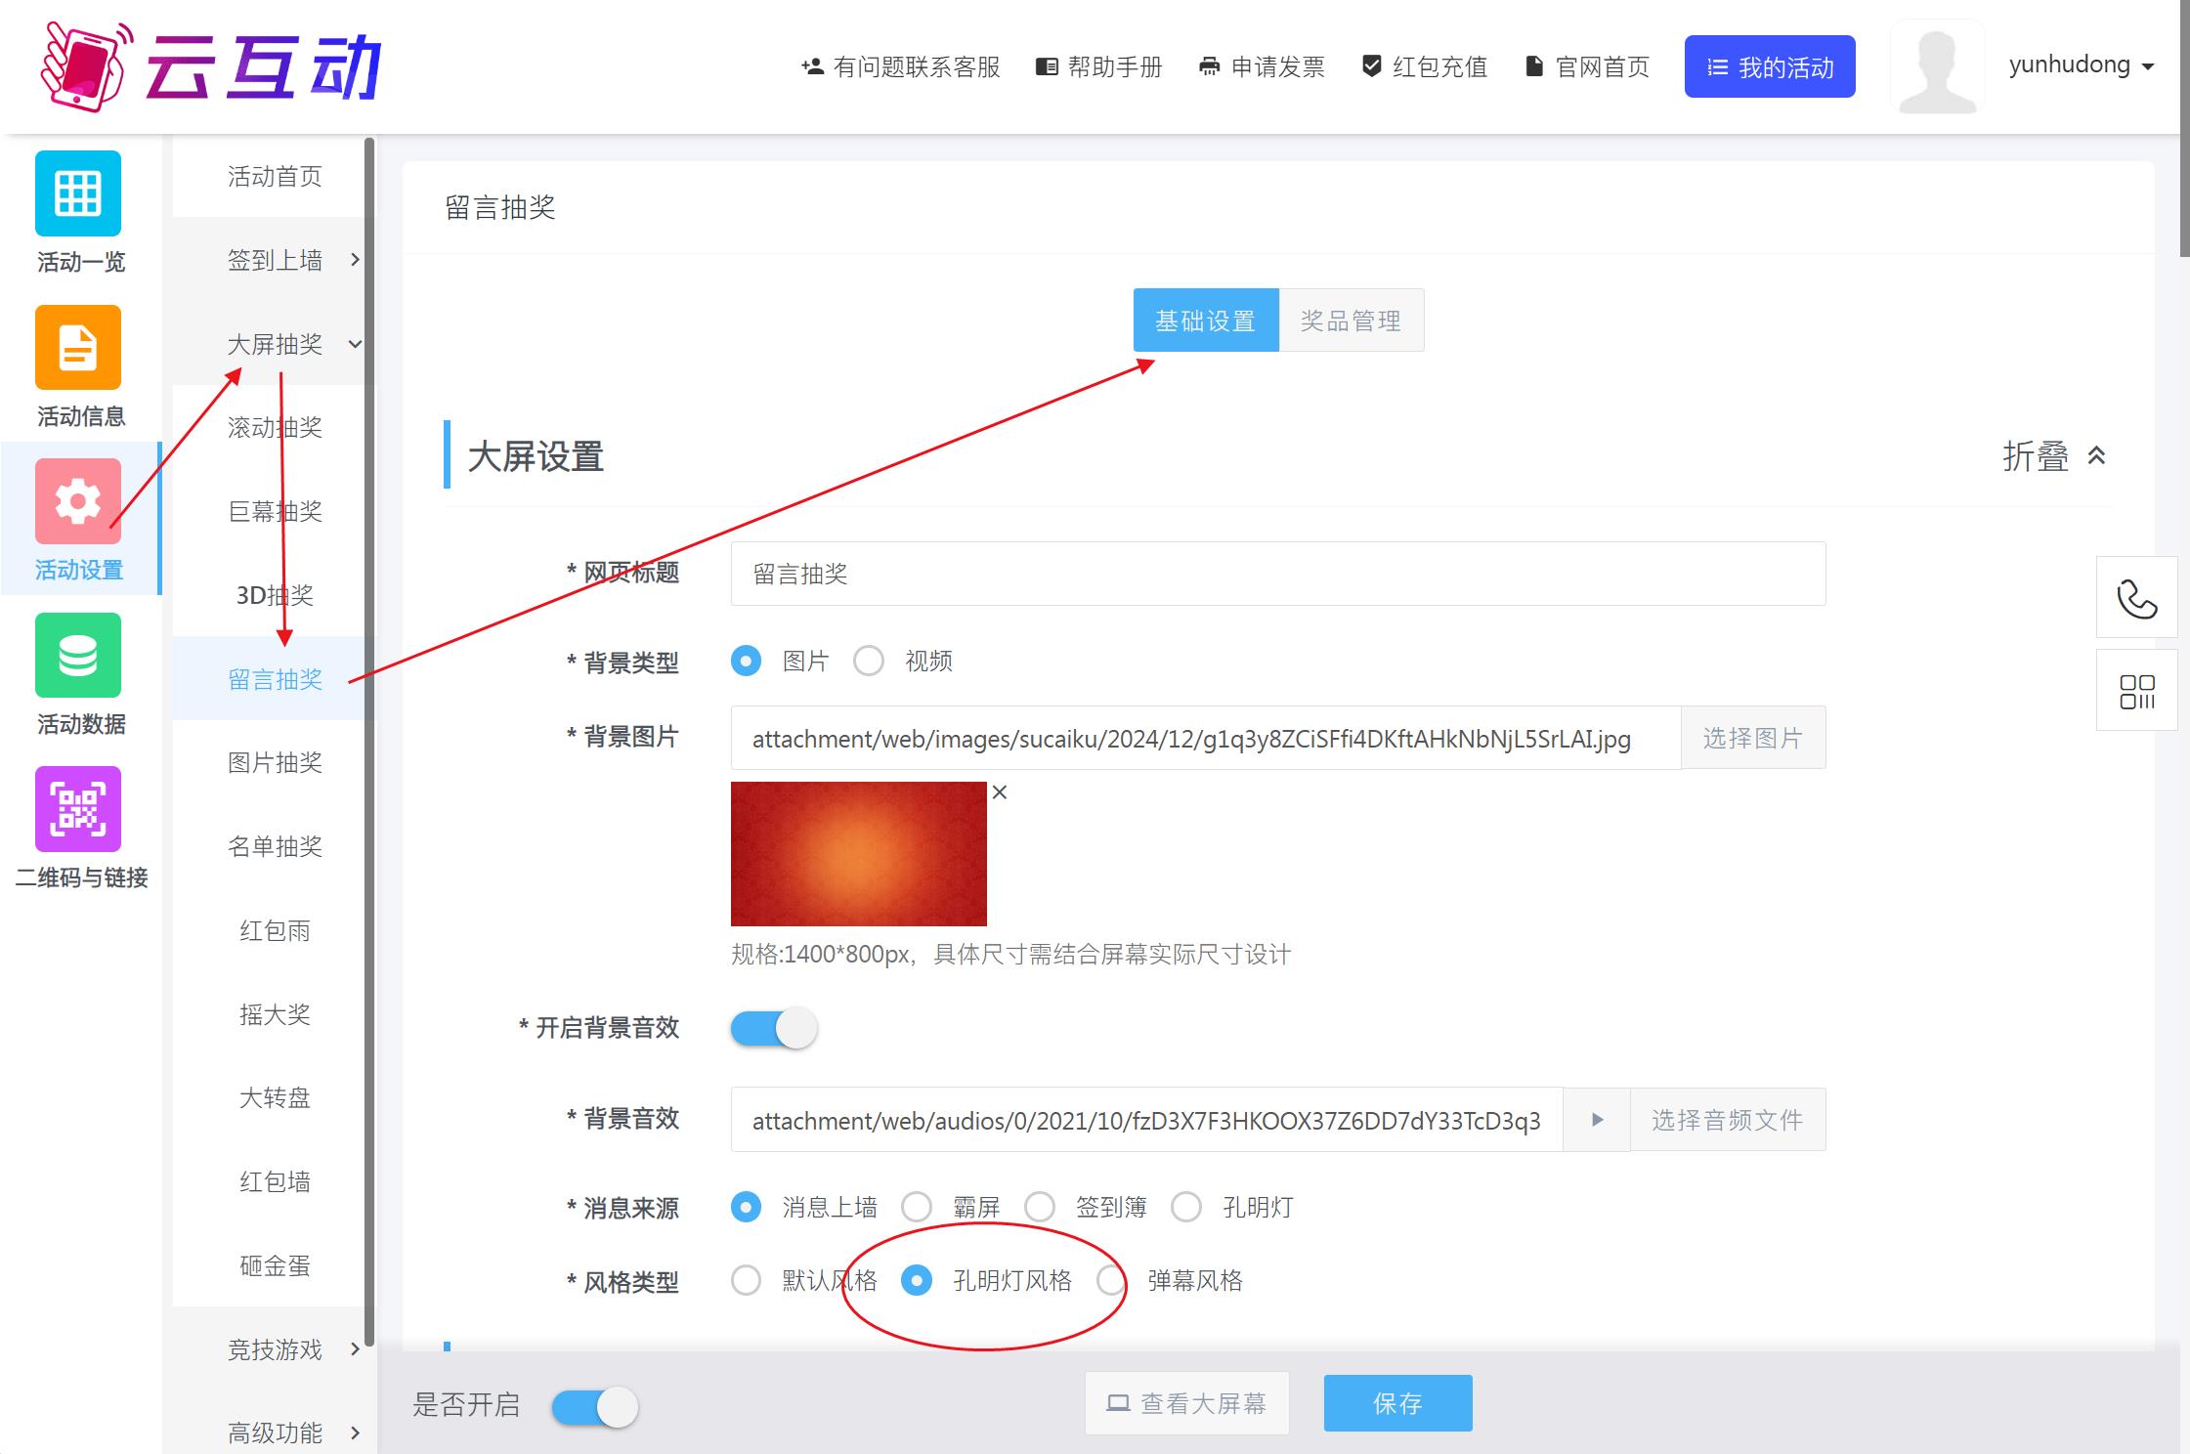Play the background audio preview

pyautogui.click(x=1597, y=1120)
